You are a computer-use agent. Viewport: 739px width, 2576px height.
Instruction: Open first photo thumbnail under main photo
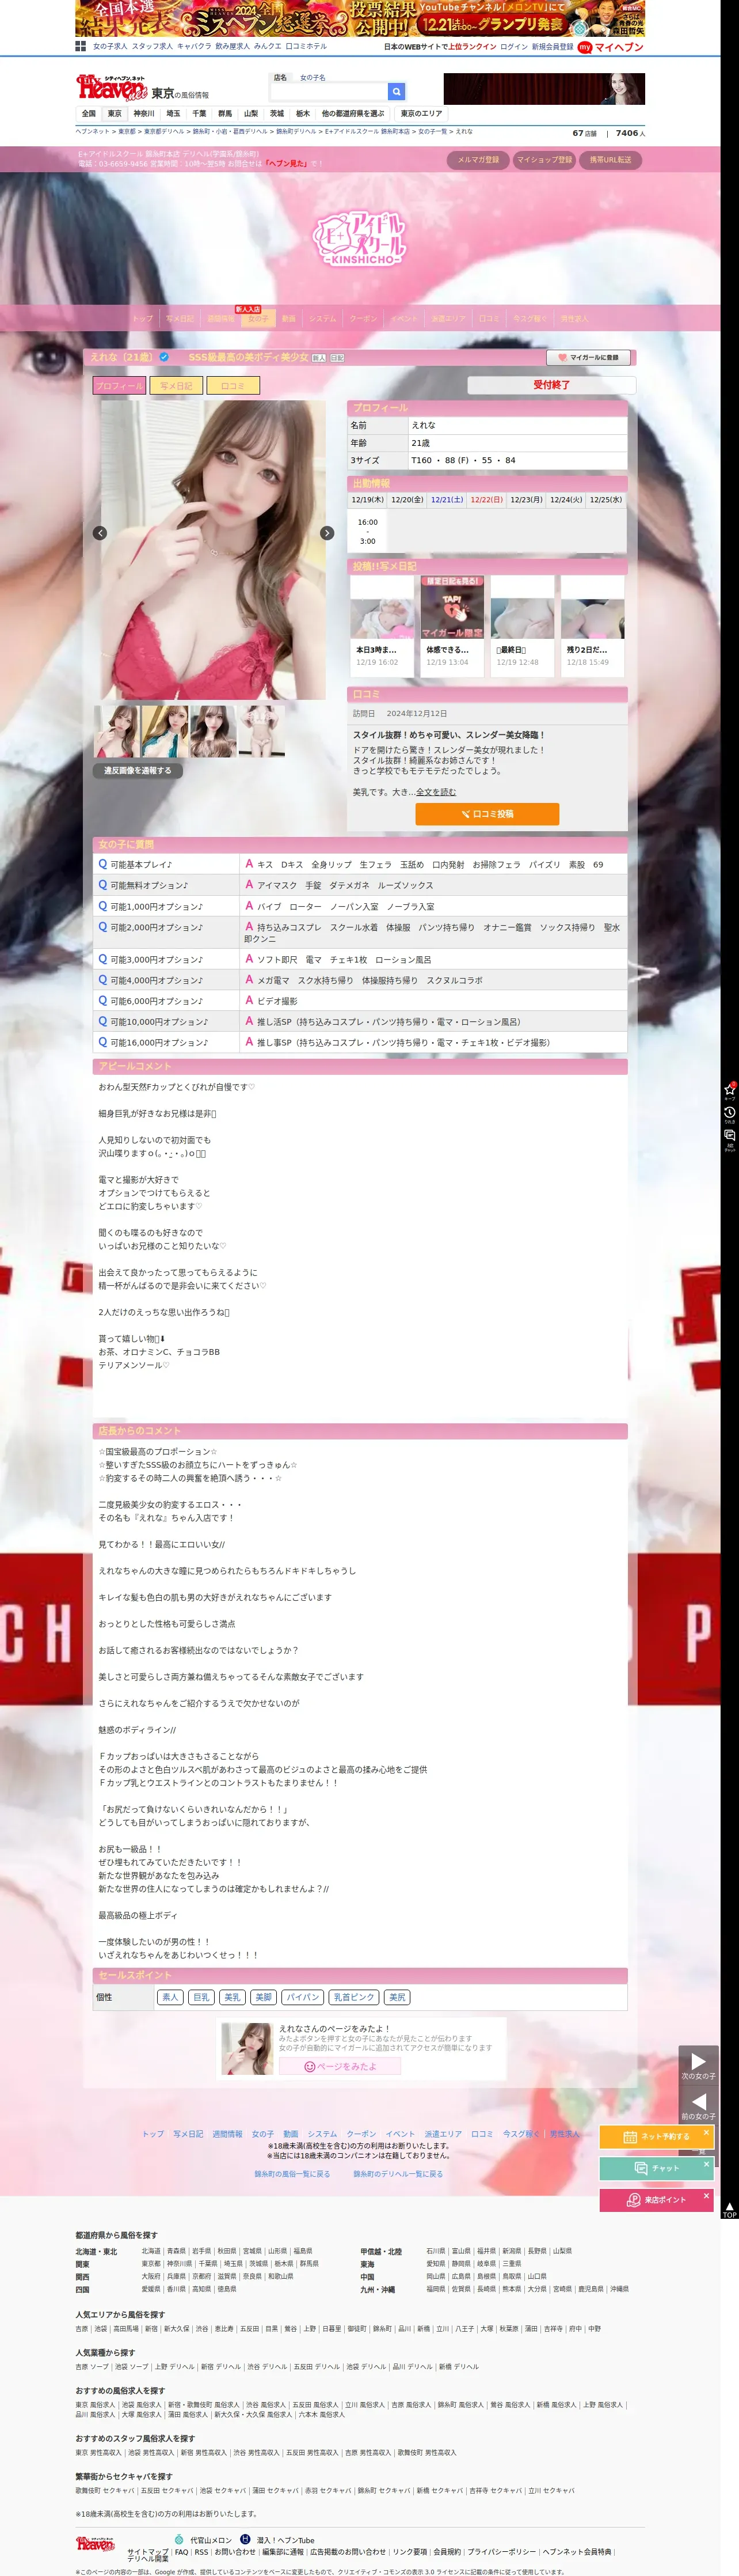116,731
